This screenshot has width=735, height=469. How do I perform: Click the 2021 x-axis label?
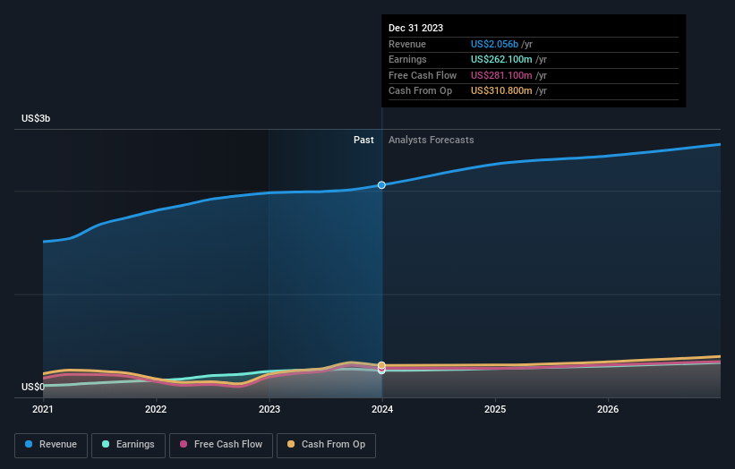click(x=43, y=409)
